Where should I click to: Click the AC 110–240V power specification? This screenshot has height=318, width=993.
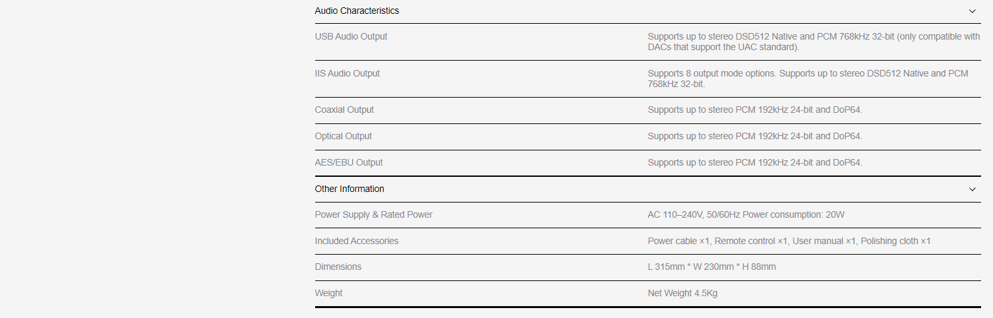(x=746, y=214)
